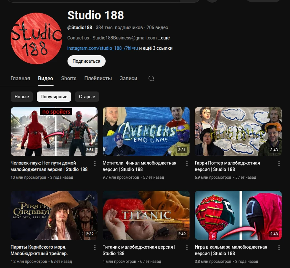Open Гарри Поттер малобюджетная версия title

click(x=227, y=166)
